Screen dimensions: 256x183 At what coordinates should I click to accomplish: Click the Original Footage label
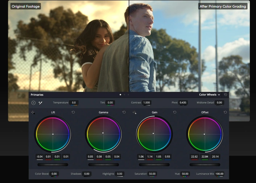[x=26, y=7]
